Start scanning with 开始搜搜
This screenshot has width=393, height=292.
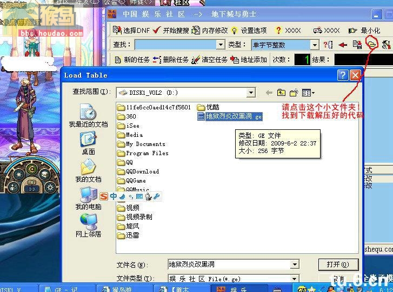coord(170,30)
